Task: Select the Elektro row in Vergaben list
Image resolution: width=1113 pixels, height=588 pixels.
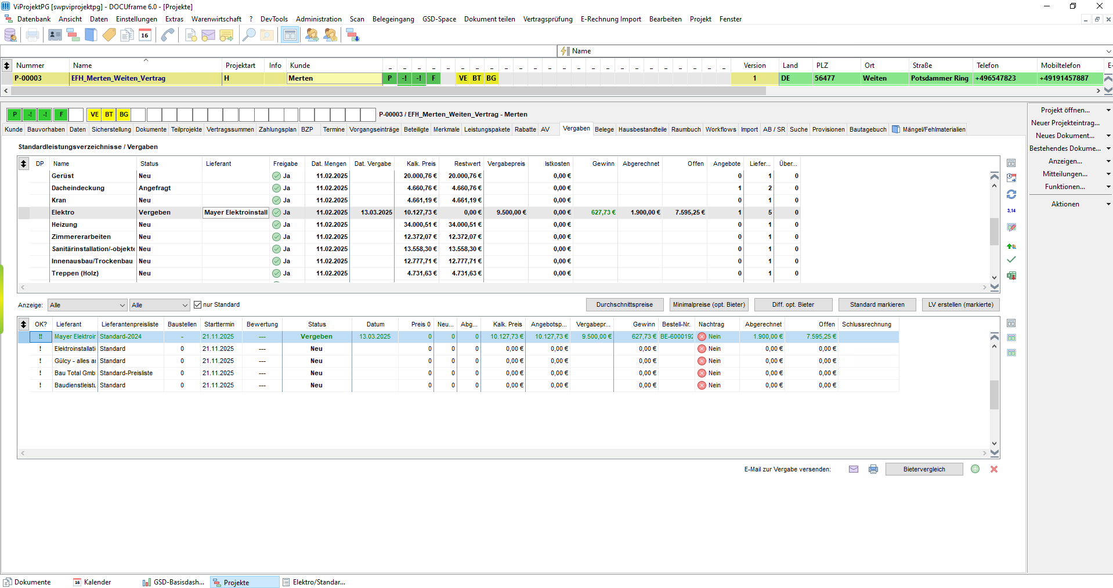Action: coord(409,212)
